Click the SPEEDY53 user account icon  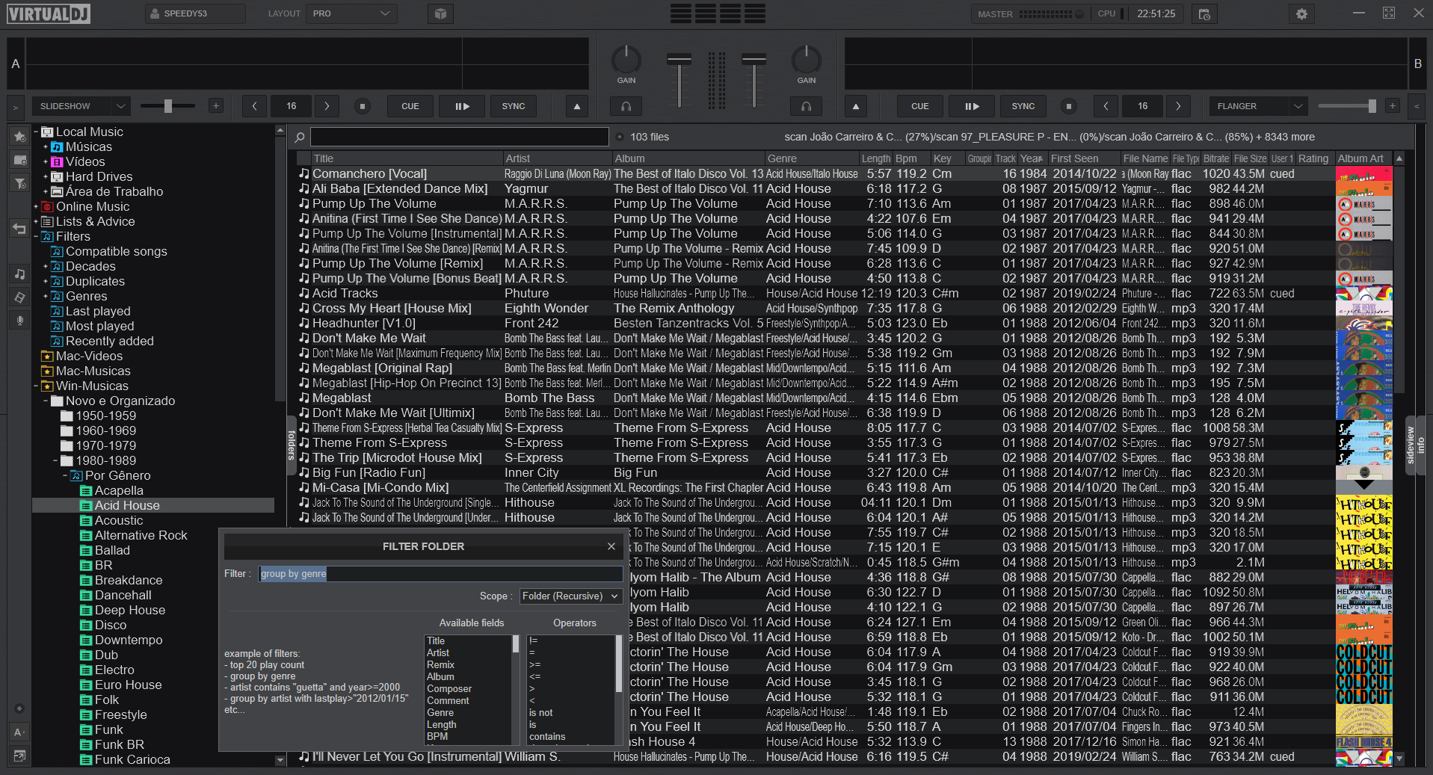click(x=155, y=13)
